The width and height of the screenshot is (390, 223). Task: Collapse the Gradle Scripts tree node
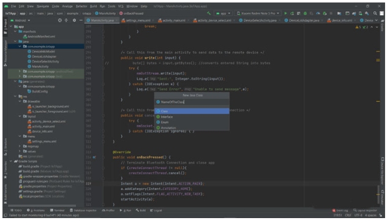tap(11, 161)
